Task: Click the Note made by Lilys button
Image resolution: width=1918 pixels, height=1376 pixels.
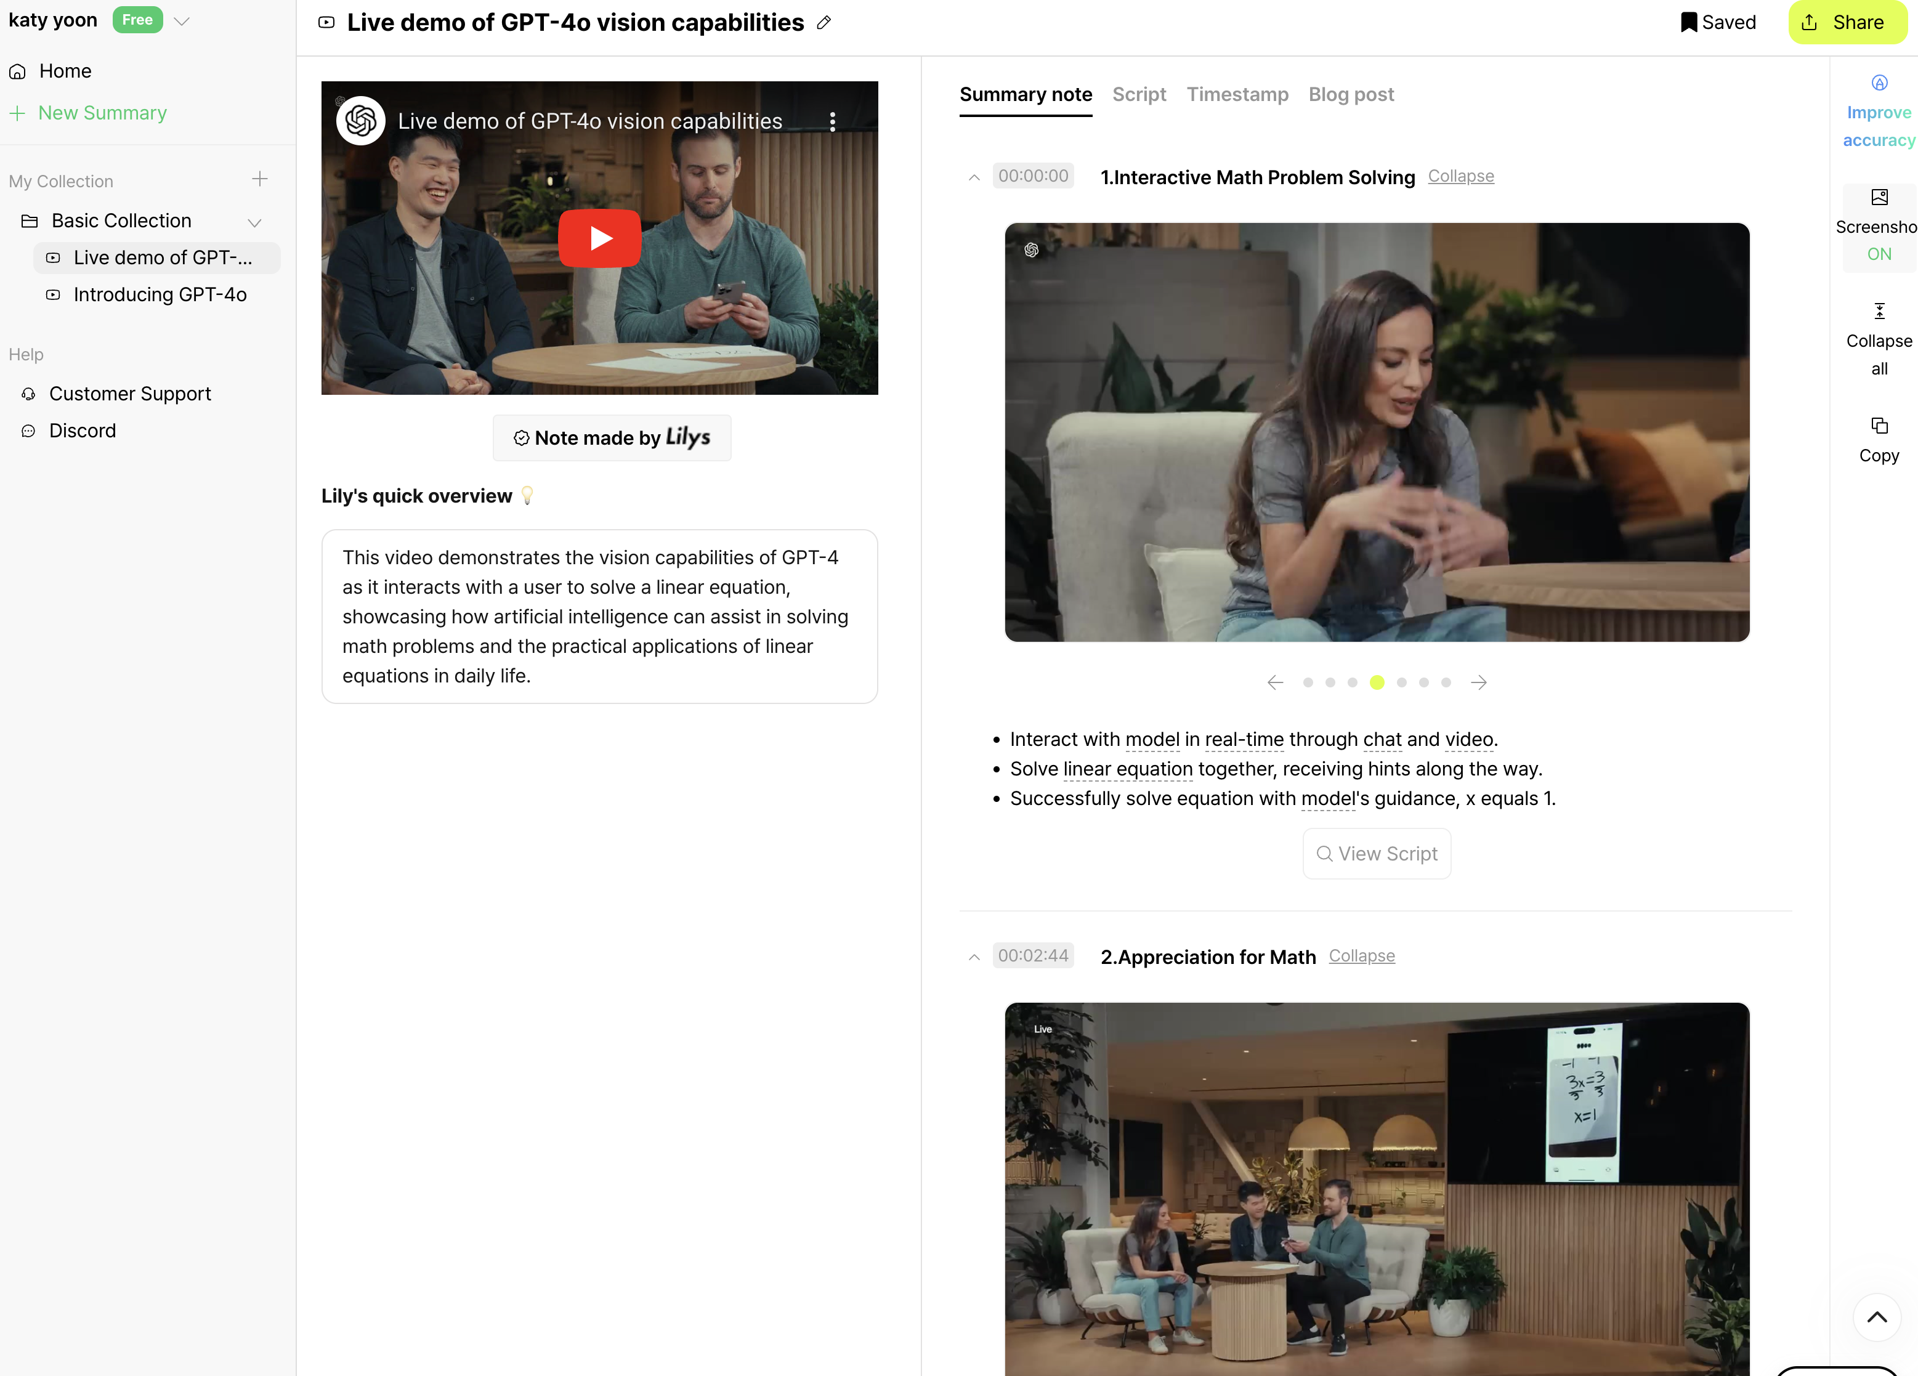Action: [x=612, y=438]
